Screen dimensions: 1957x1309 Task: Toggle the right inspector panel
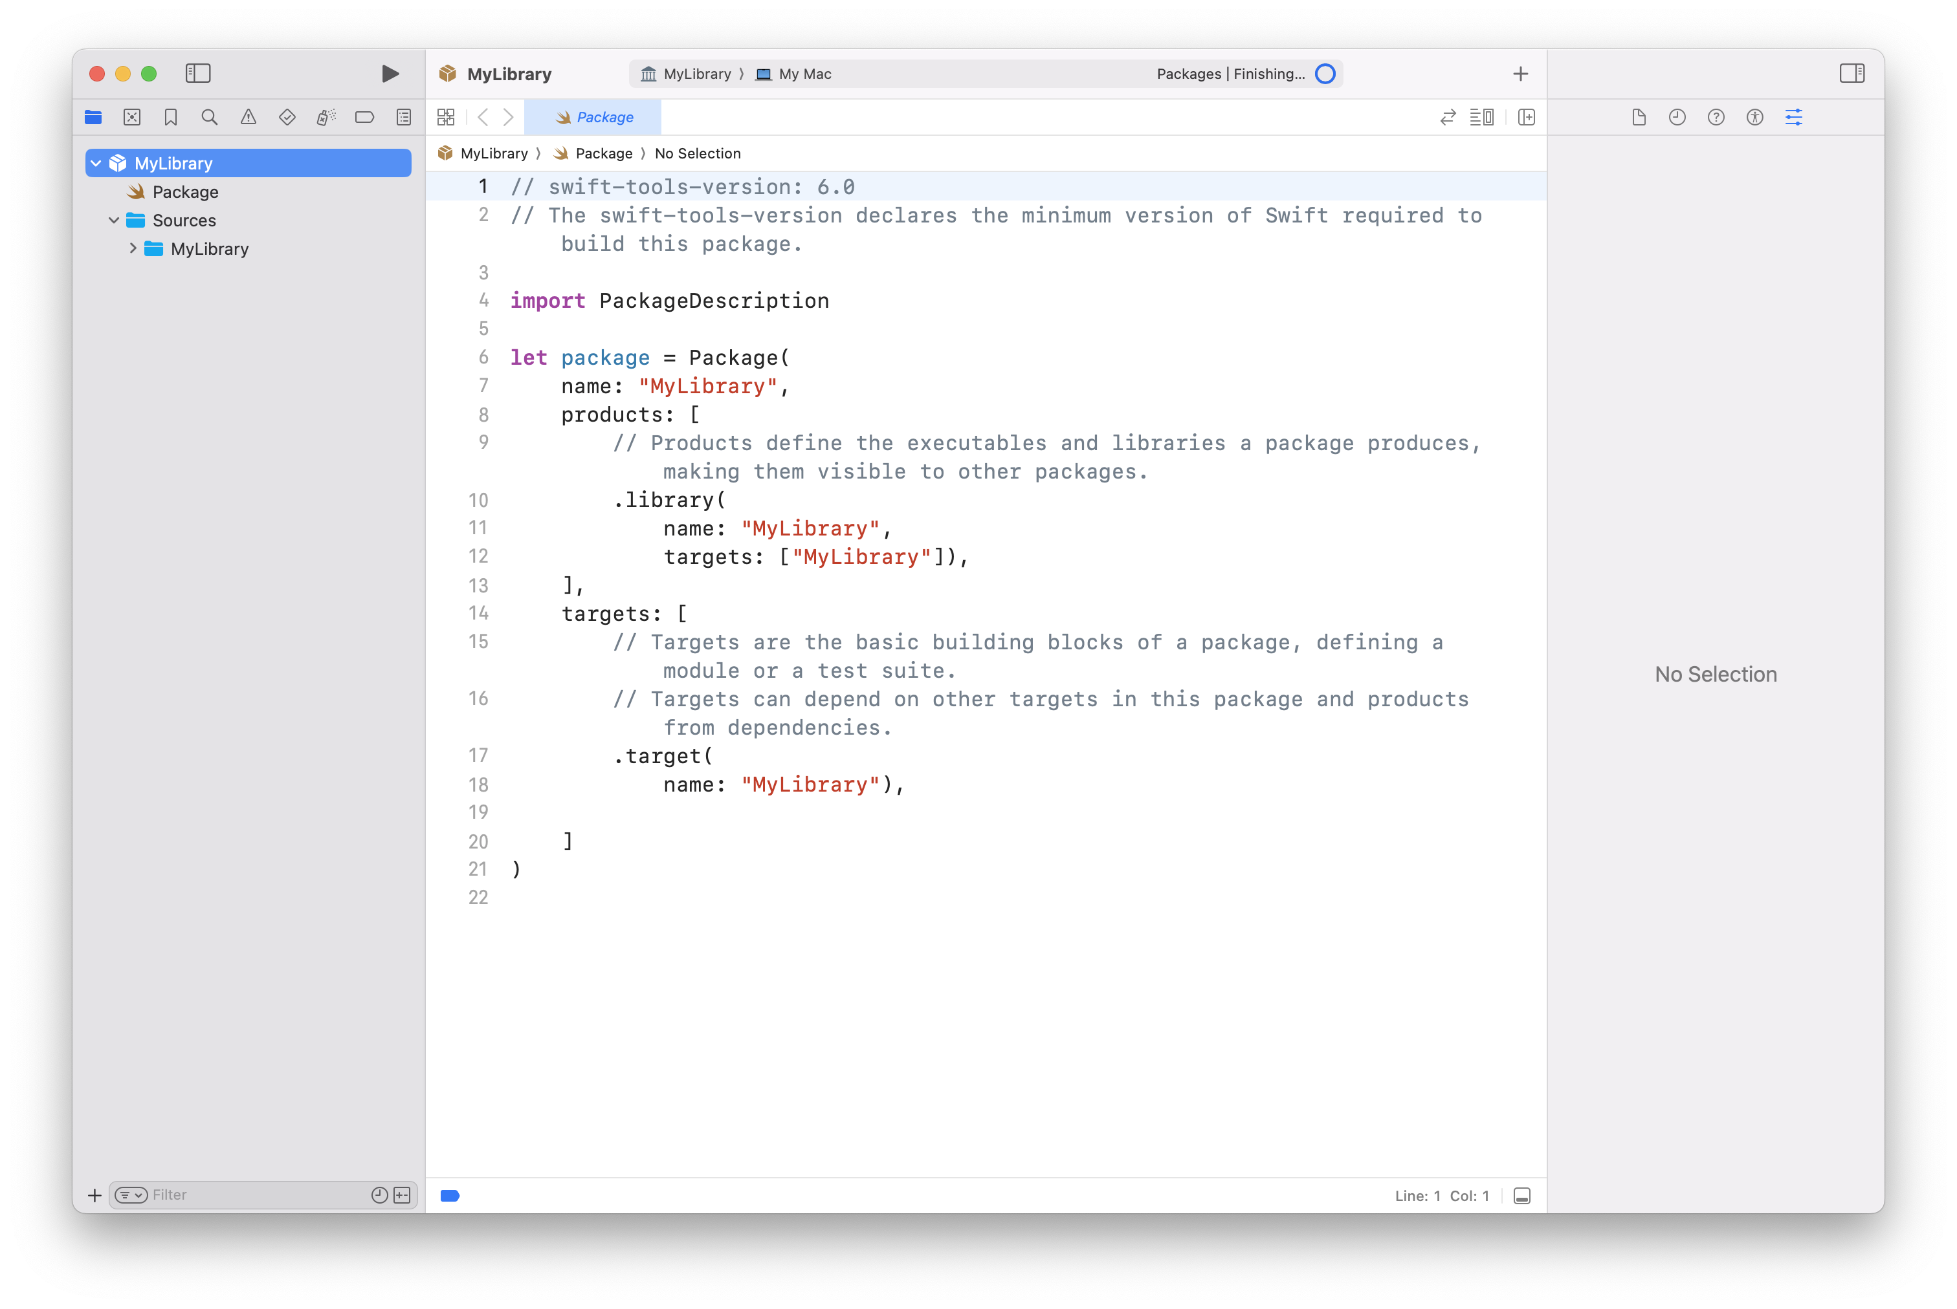tap(1851, 74)
